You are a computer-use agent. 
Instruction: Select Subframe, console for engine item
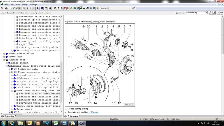[x=38, y=78]
